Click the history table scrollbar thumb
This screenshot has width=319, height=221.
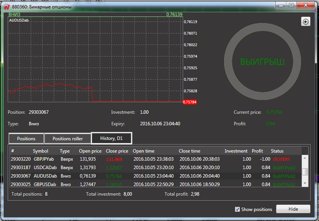tap(305, 171)
